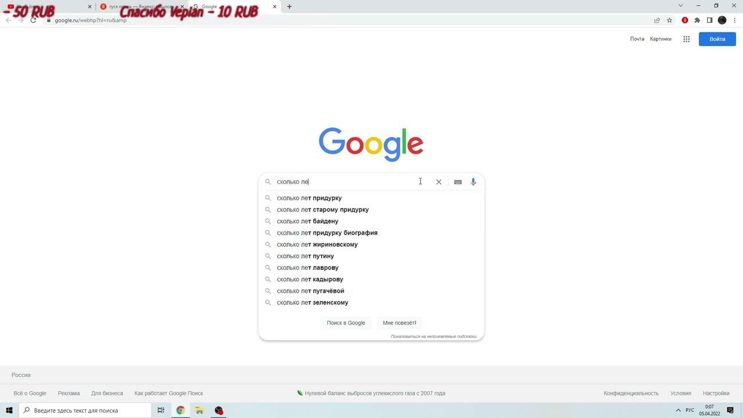
Task: Click the Windows taskbar search box
Action: (85, 410)
